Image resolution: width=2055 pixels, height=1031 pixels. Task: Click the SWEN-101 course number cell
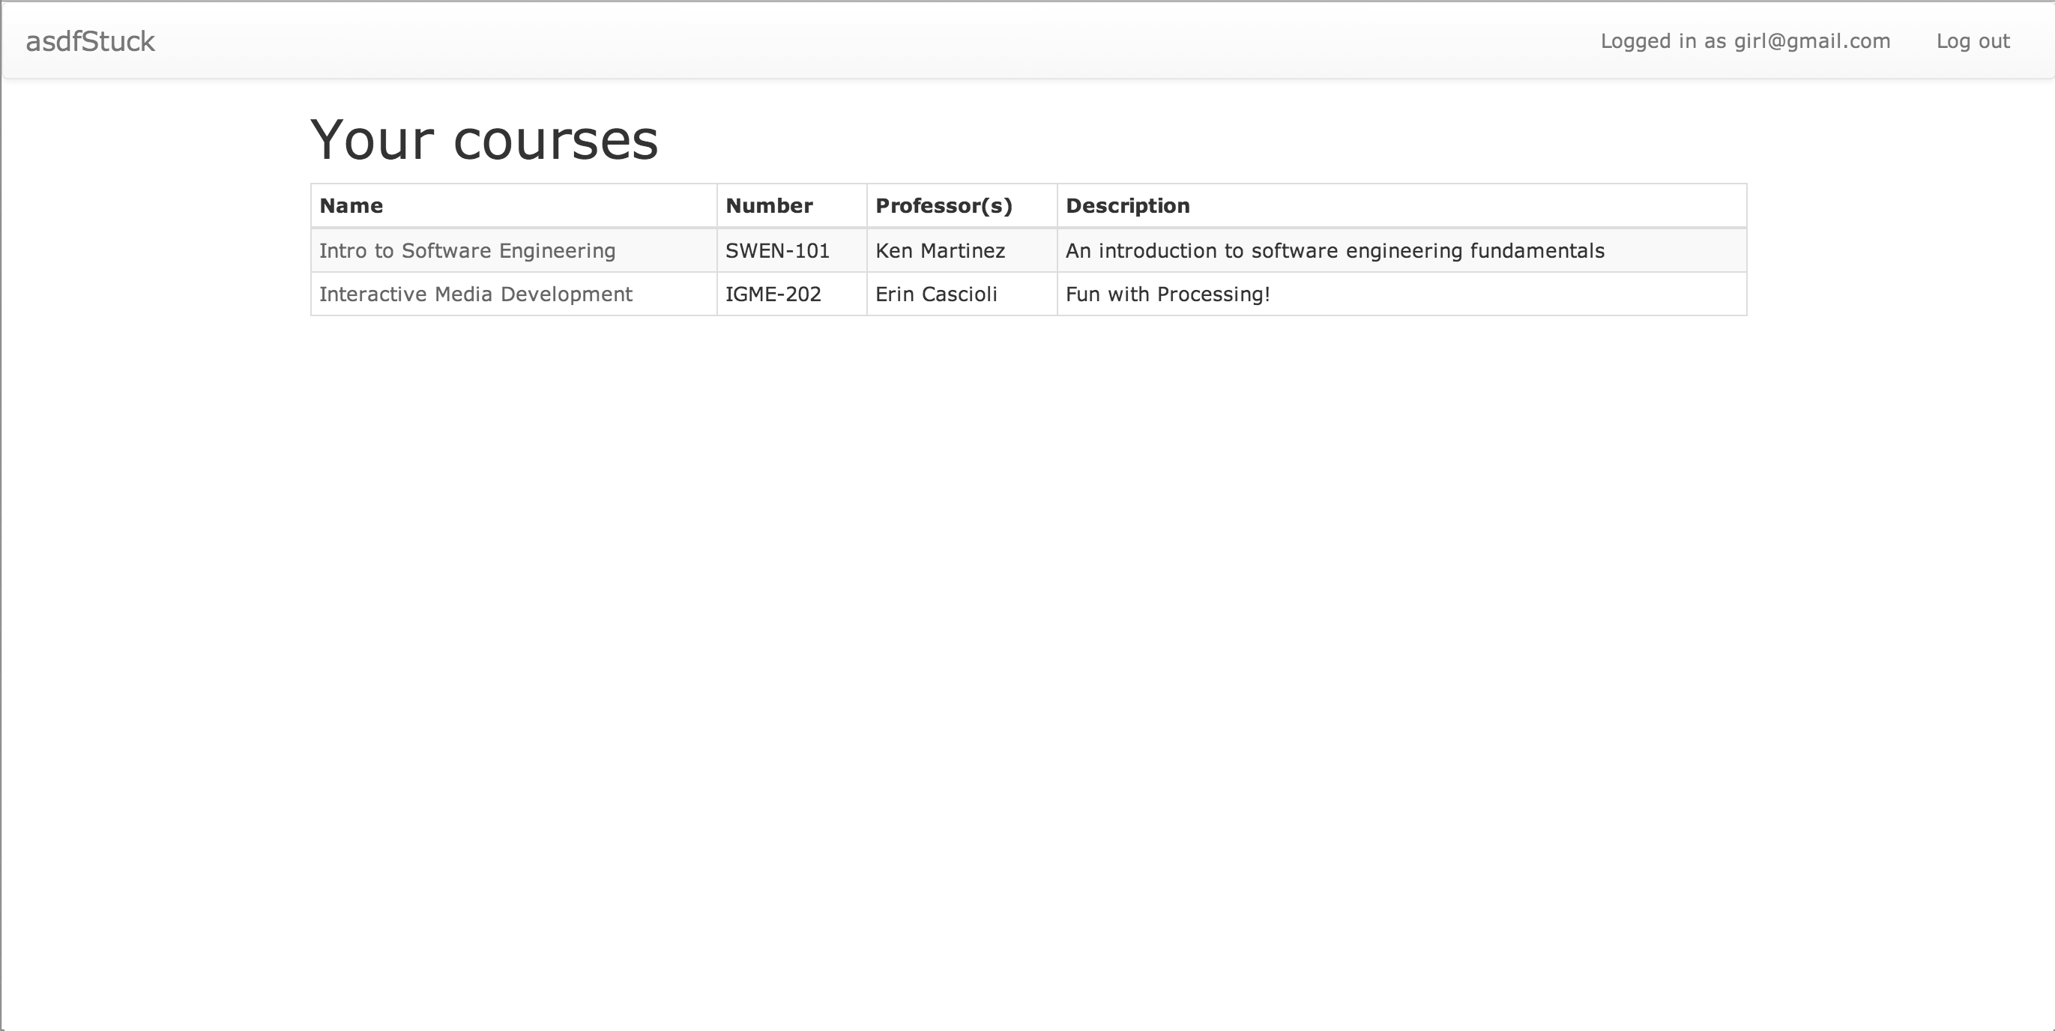[777, 251]
